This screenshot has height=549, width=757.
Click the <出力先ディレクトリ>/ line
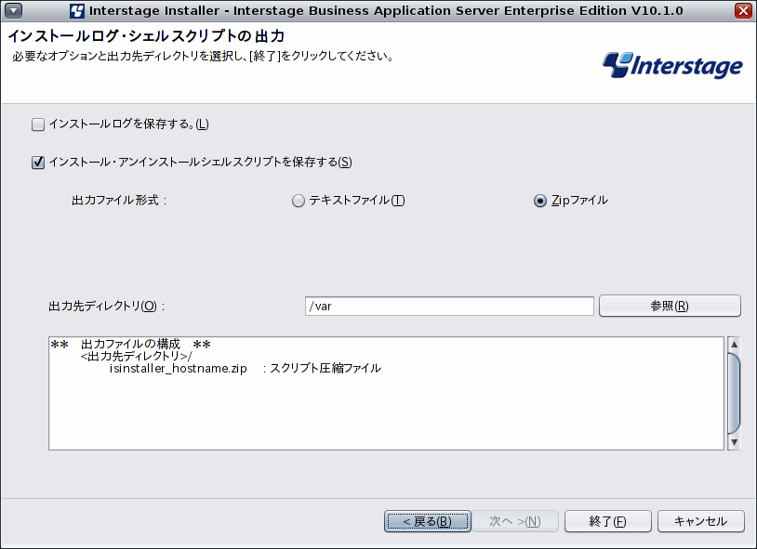tap(136, 356)
